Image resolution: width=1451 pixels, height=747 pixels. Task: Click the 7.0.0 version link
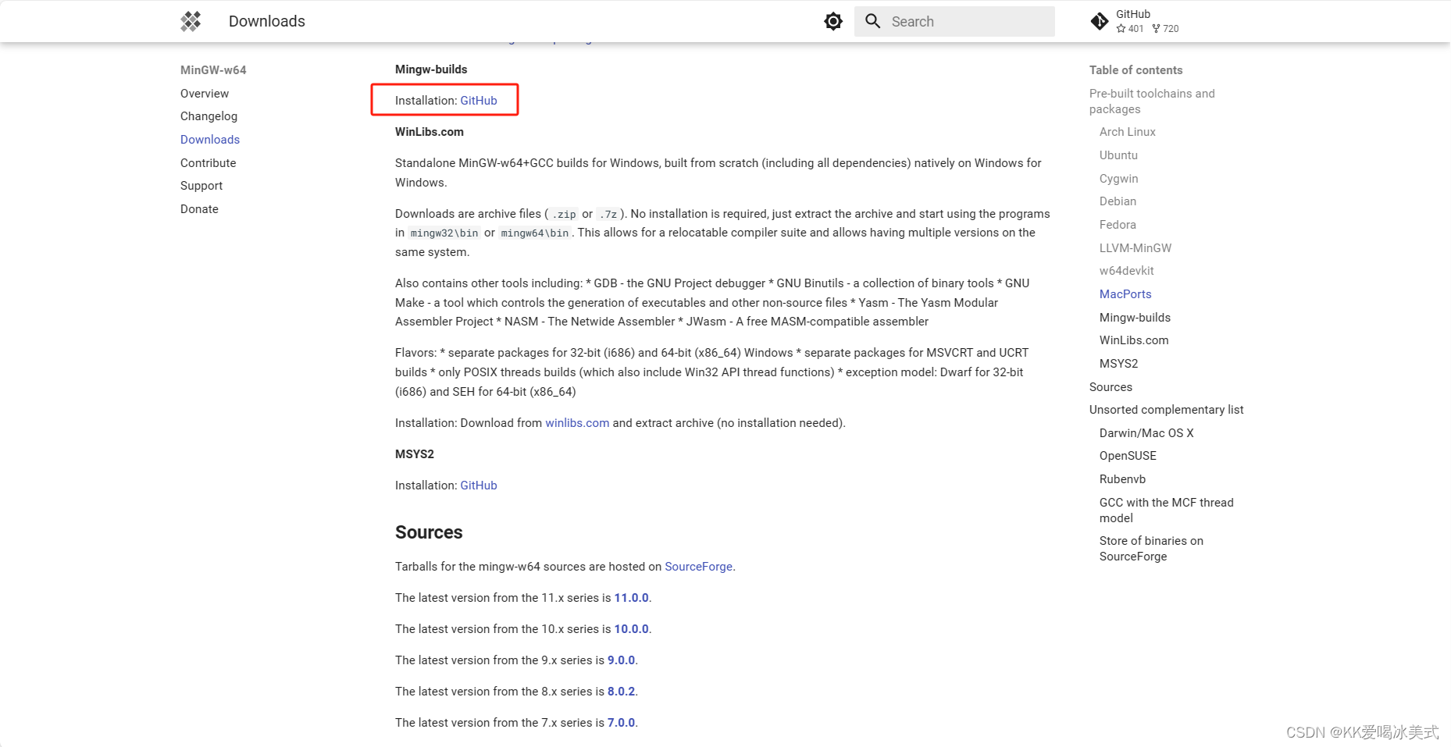[x=622, y=722]
